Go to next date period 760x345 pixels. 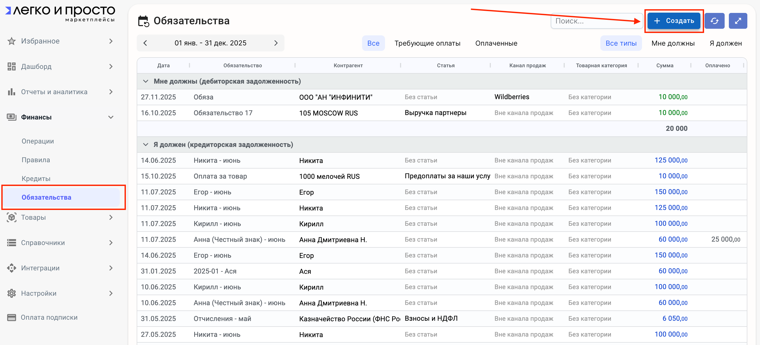[x=275, y=43]
